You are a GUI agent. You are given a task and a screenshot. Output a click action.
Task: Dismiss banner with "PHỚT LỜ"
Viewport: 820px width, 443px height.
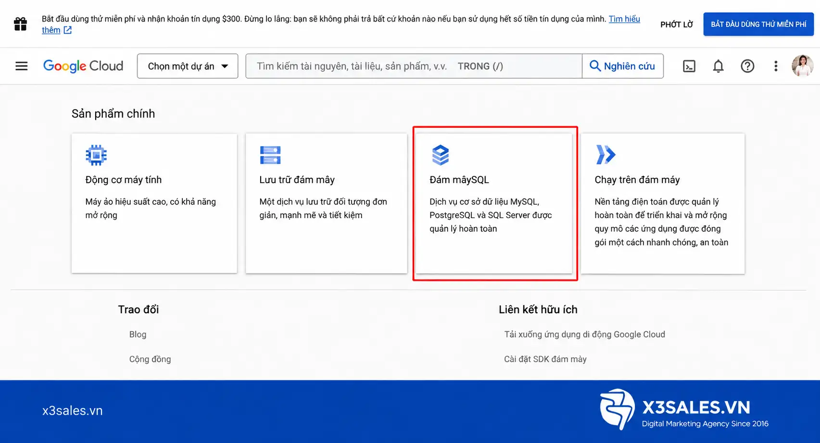676,25
